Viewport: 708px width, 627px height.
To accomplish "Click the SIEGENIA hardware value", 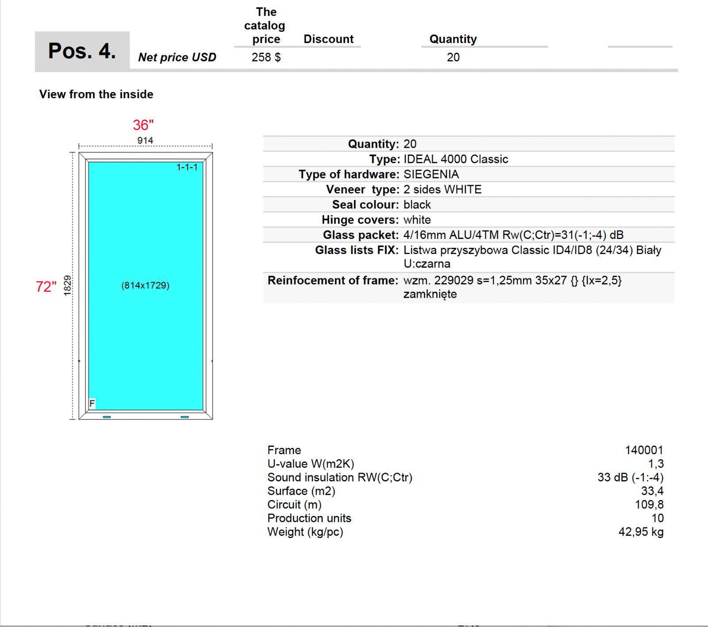I will point(431,174).
